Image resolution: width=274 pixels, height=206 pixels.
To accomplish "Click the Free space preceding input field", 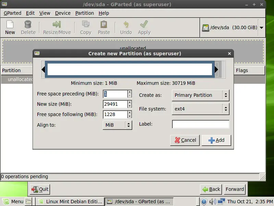I will [x=115, y=94].
